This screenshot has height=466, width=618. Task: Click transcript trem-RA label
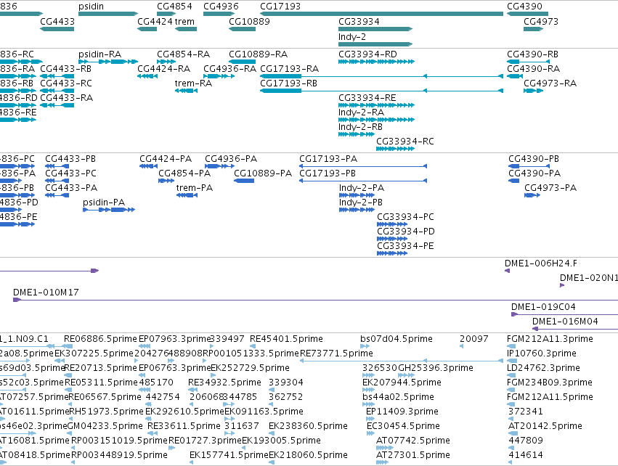(193, 83)
